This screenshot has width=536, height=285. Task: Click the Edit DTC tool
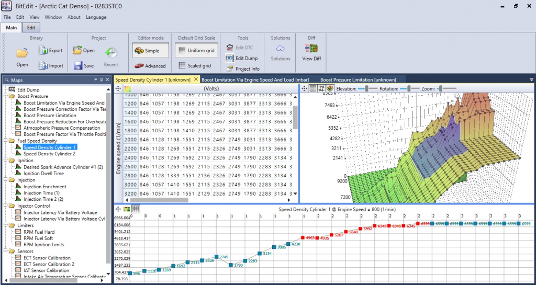point(240,48)
